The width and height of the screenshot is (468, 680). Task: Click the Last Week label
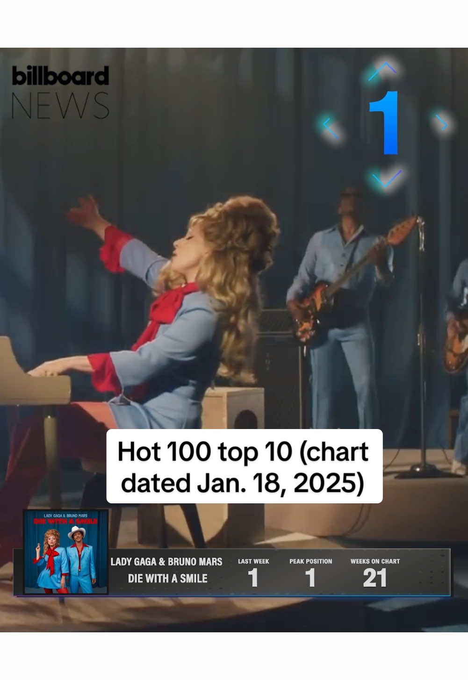(x=253, y=561)
